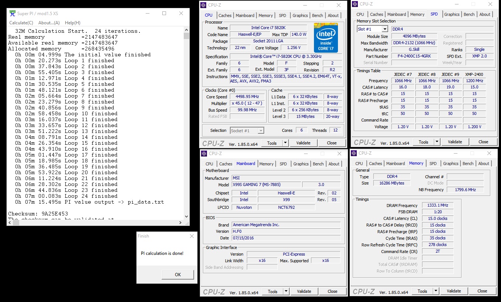Click Validate in SPD CPU-Z window
501x302 pixels.
pos(455,142)
